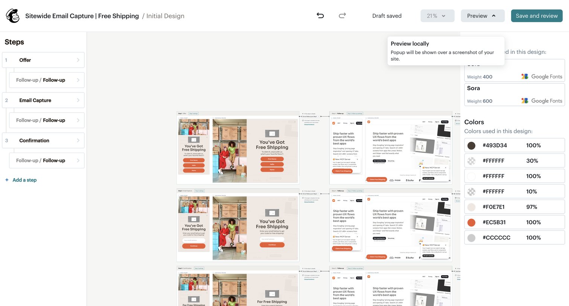
Task: Expand the Email Capture chevron
Action: click(78, 100)
